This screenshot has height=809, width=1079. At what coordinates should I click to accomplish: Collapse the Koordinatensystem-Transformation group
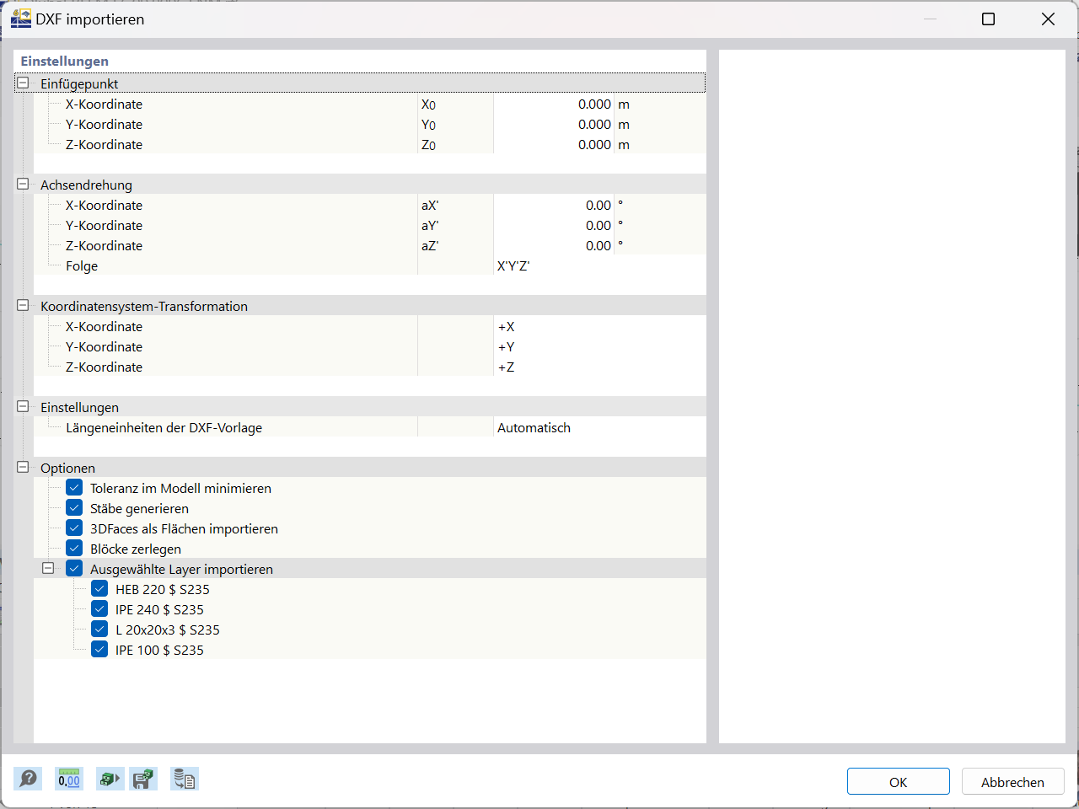pyautogui.click(x=22, y=305)
